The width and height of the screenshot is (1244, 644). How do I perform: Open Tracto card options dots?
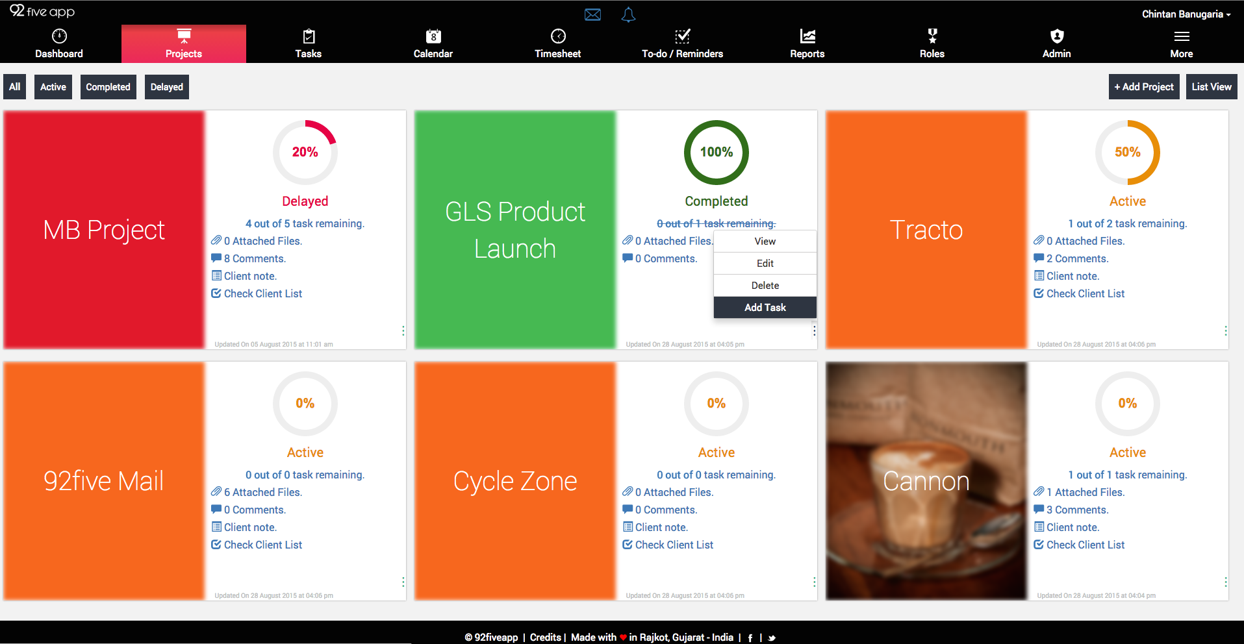point(1225,331)
